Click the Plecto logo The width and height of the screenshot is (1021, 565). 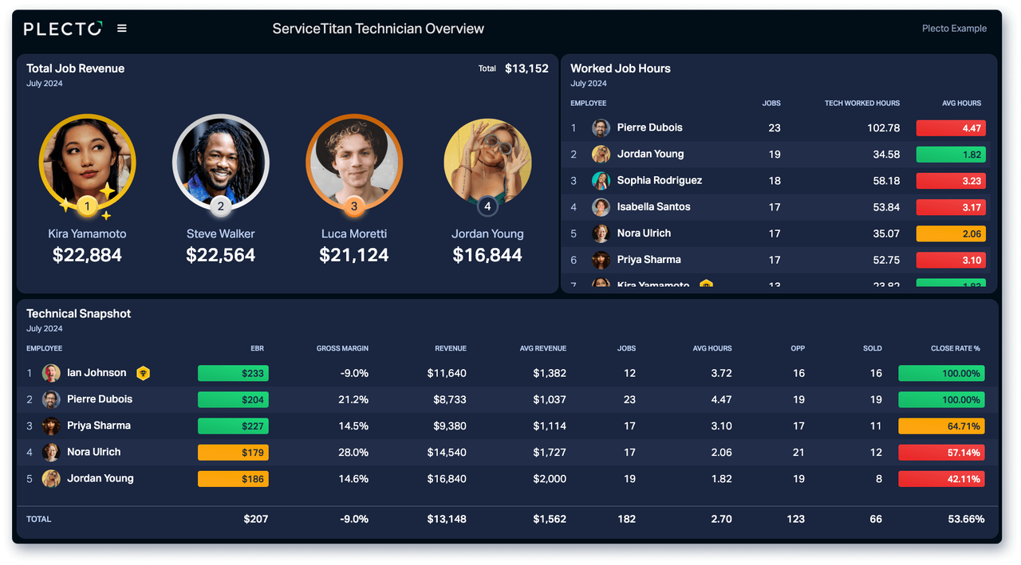pyautogui.click(x=63, y=29)
